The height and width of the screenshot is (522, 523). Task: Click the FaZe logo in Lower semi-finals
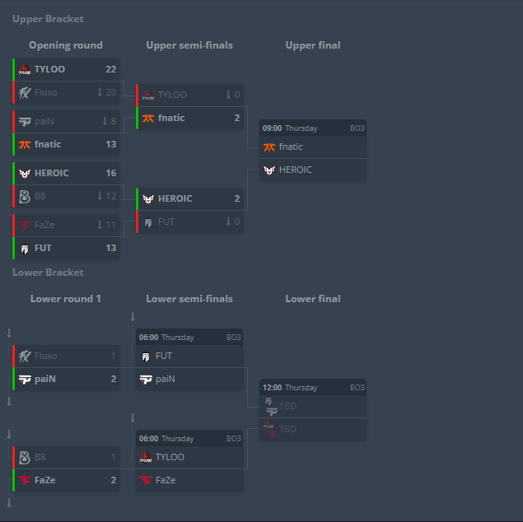[x=147, y=480]
